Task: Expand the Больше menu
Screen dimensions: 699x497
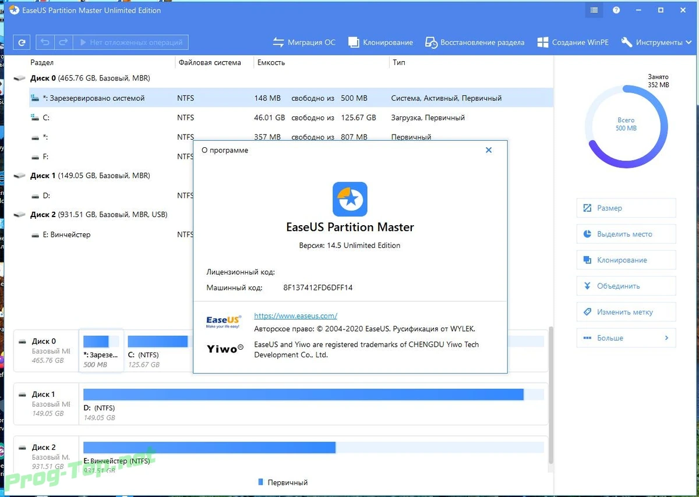Action: tap(626, 338)
